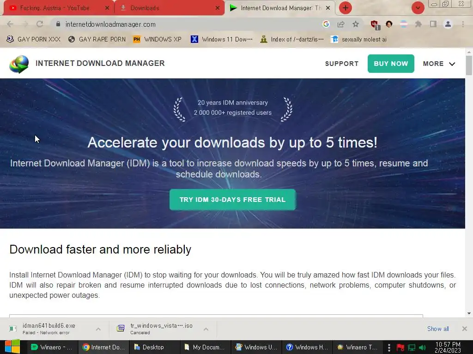Open the Windows 11 Dow… bookmark
This screenshot has height=354, width=473.
[222, 40]
